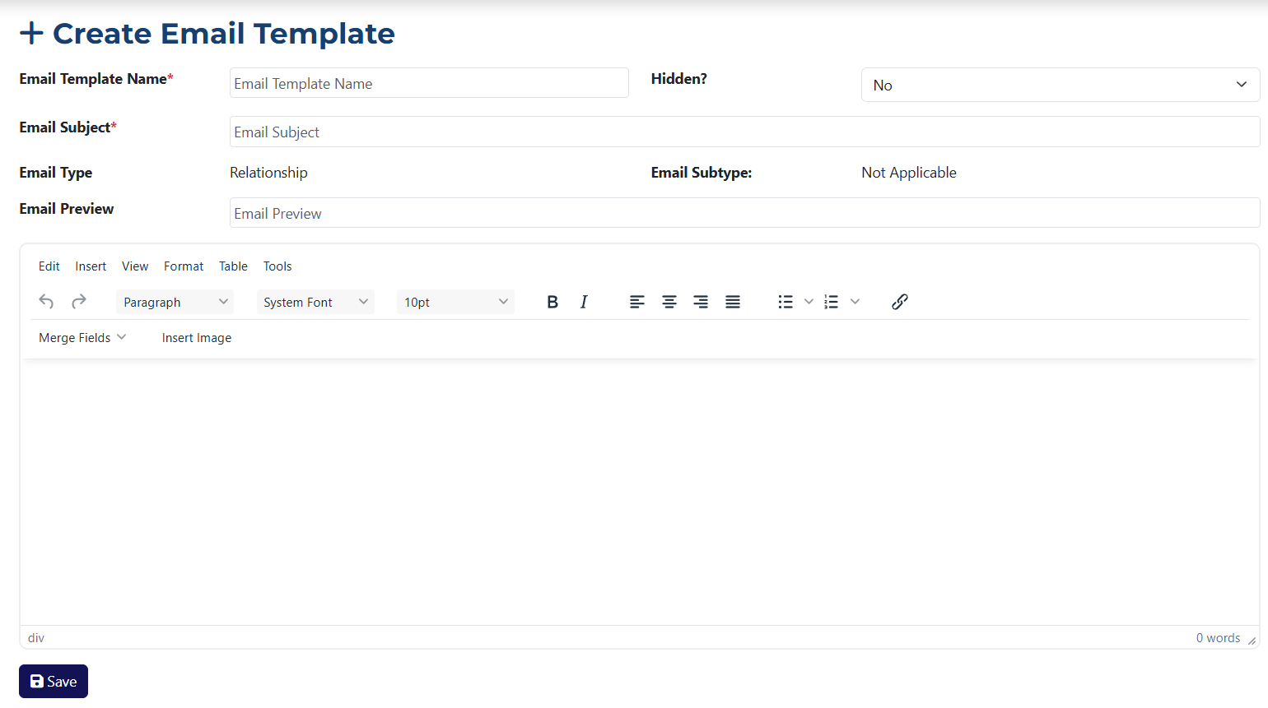
Task: Apply a bulleted list
Action: click(785, 302)
